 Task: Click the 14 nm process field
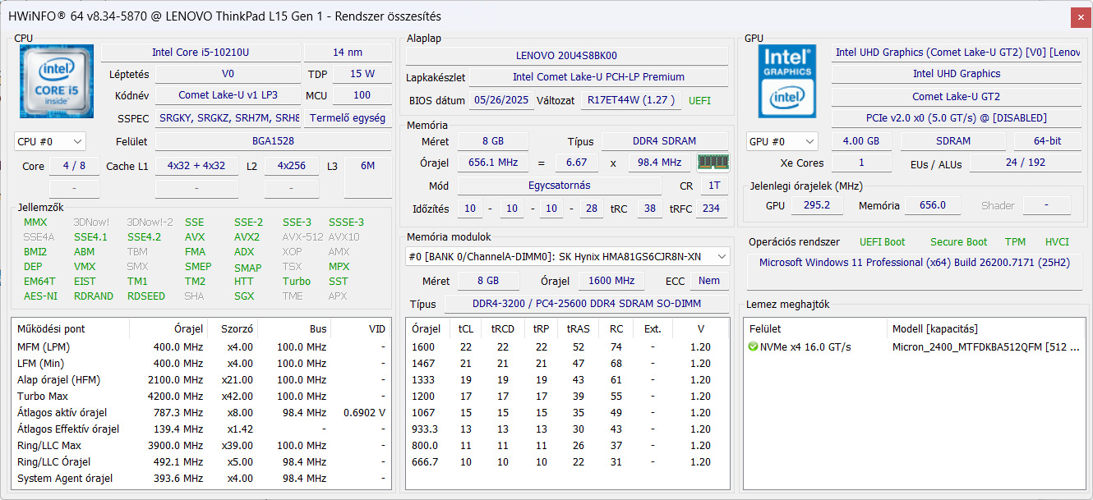click(348, 53)
